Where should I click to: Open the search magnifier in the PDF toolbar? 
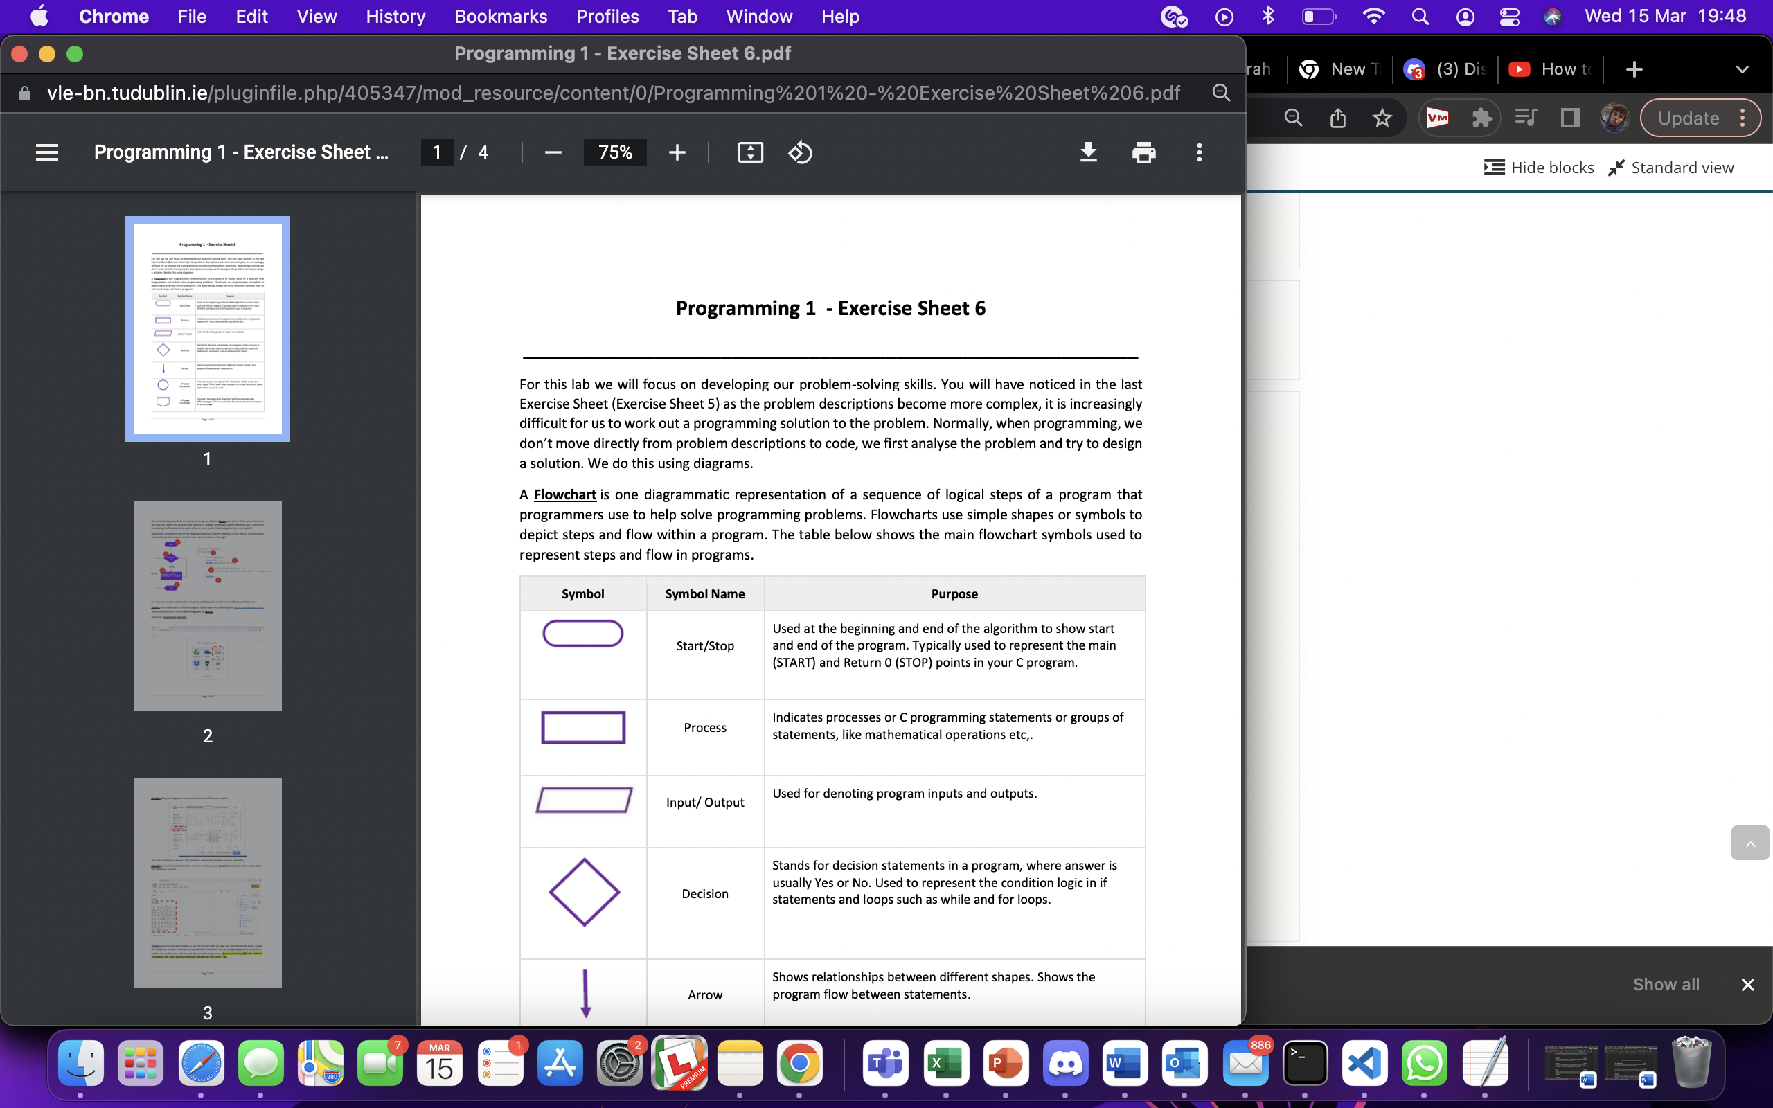(x=1221, y=92)
